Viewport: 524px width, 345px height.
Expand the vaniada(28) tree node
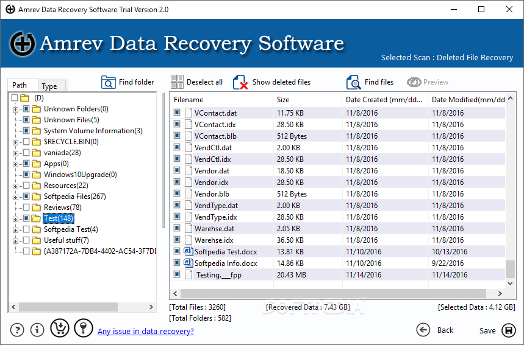pos(15,153)
